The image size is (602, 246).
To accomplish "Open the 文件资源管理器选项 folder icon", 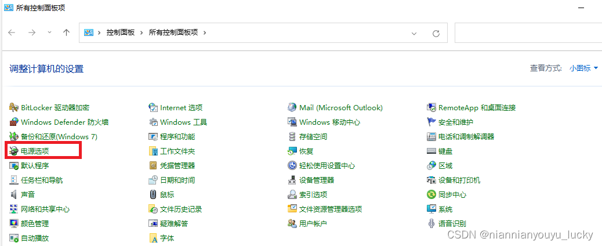I will pyautogui.click(x=292, y=209).
